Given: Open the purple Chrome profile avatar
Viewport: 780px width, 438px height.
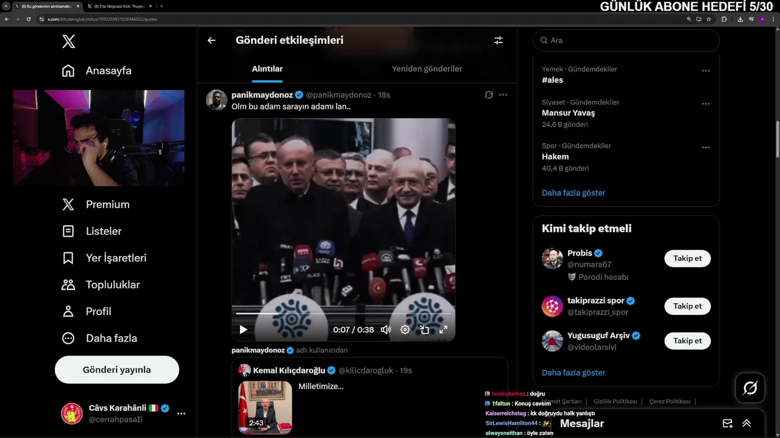Looking at the screenshot, I should coord(762,19).
